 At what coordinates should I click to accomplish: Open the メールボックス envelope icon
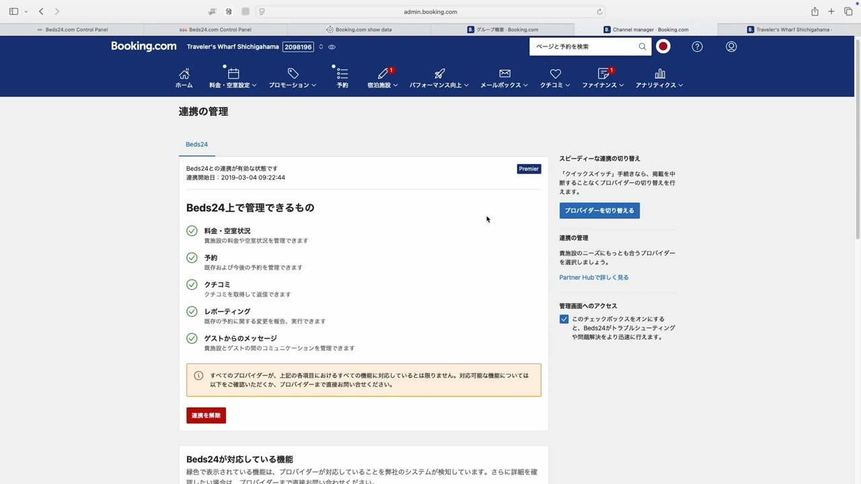[x=504, y=73]
